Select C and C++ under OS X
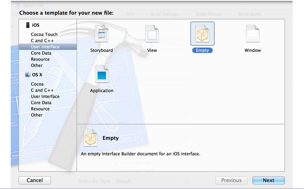Screen dimensions: 304x189 click(x=42, y=90)
